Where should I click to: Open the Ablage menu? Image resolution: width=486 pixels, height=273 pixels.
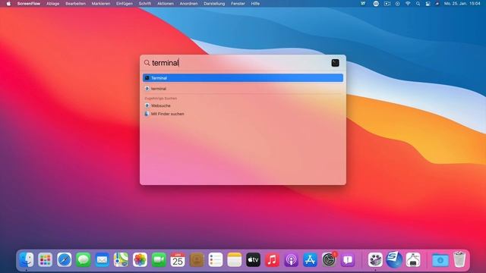[52, 4]
